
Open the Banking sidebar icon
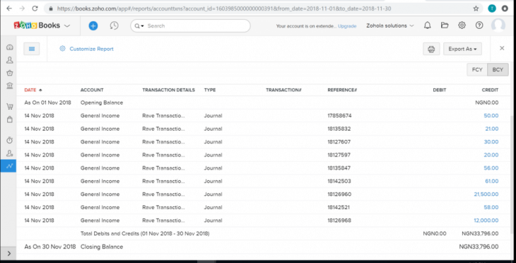(10, 86)
